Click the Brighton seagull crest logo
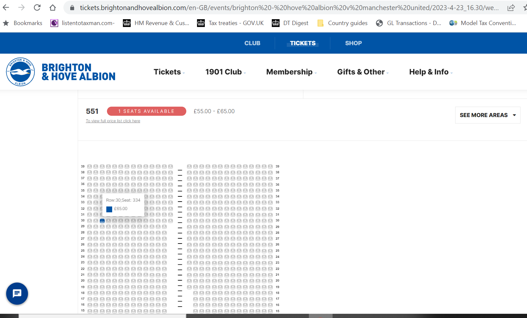The width and height of the screenshot is (527, 318). (x=20, y=72)
